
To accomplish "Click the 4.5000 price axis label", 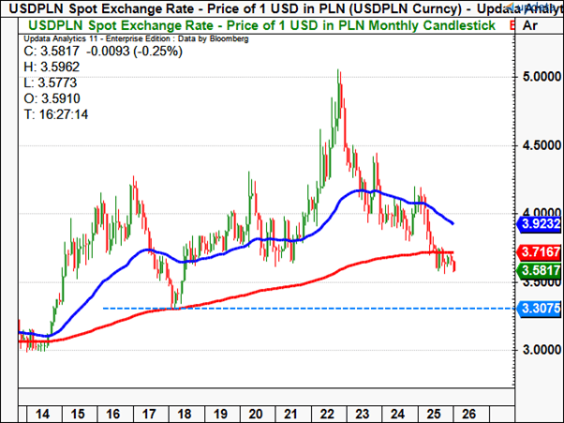I will (540, 145).
